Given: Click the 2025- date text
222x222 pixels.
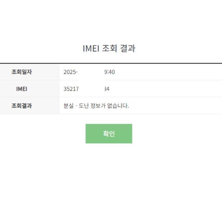Looking at the screenshot, I should pyautogui.click(x=70, y=72).
